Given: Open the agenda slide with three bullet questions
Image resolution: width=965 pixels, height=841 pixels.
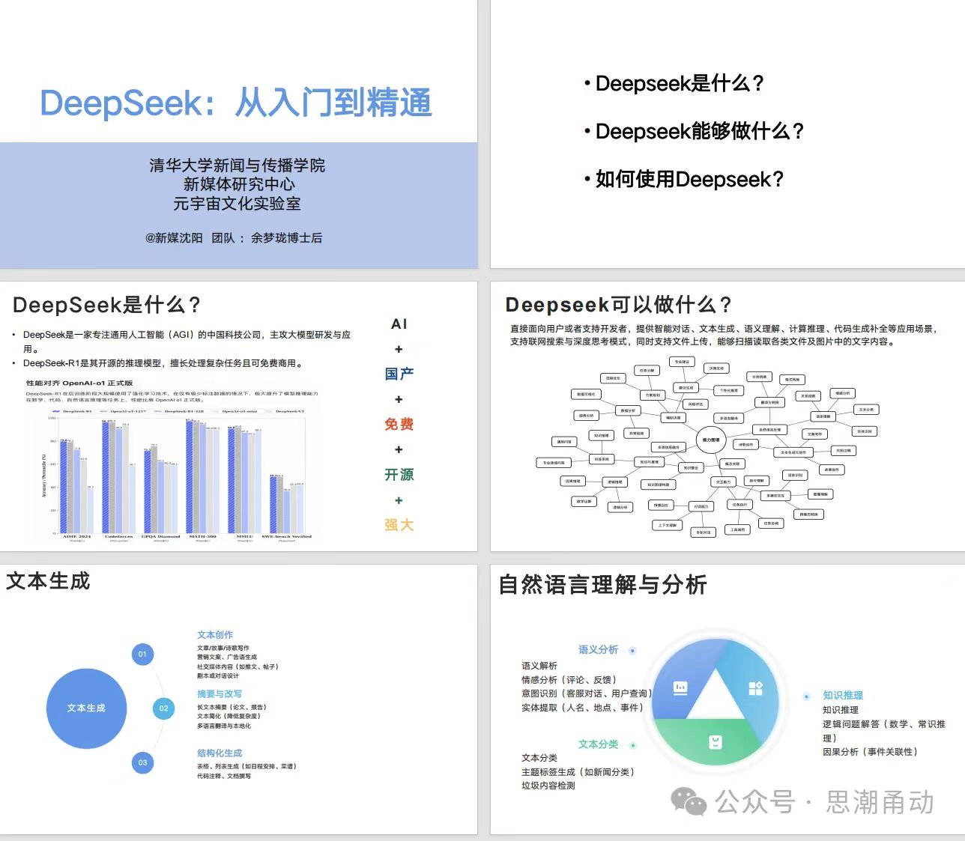Looking at the screenshot, I should pyautogui.click(x=727, y=134).
